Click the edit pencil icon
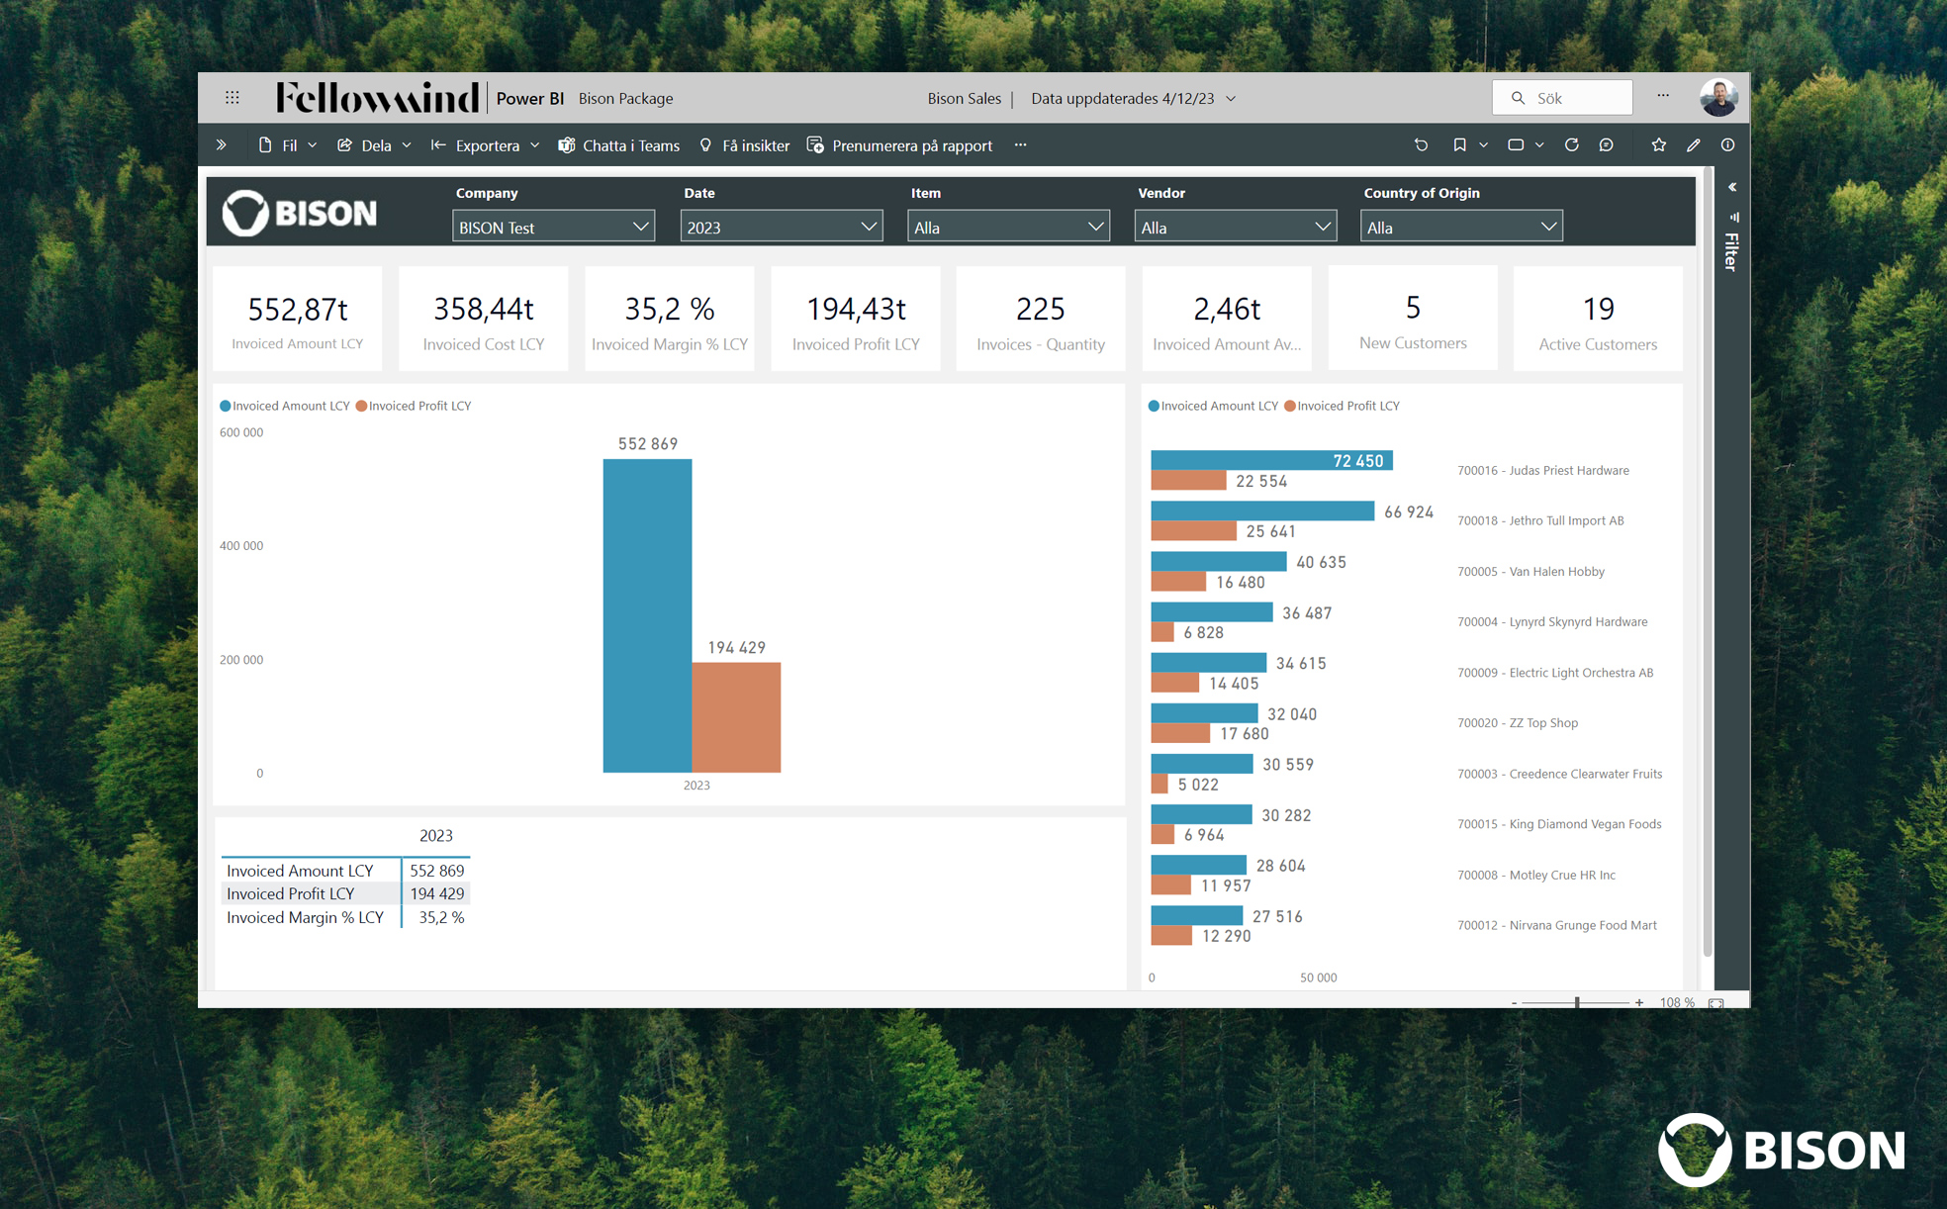 1694,145
